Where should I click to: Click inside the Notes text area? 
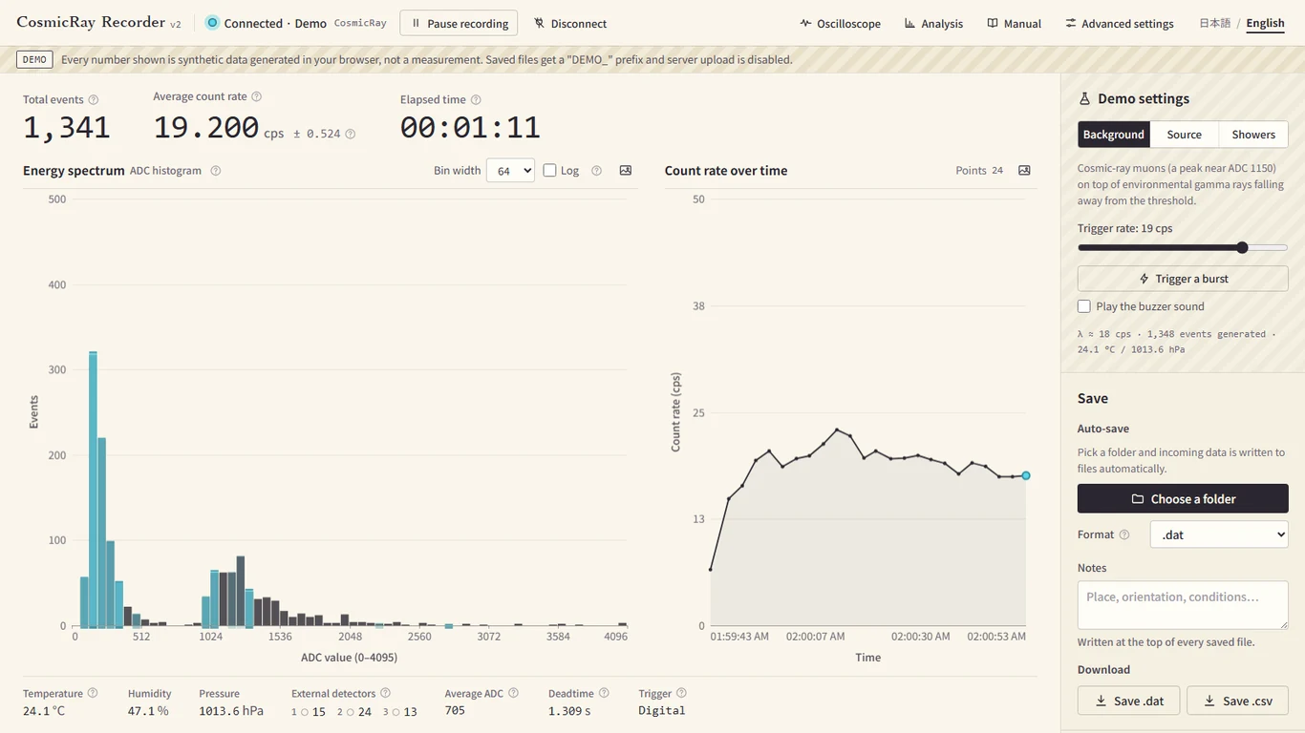1183,605
